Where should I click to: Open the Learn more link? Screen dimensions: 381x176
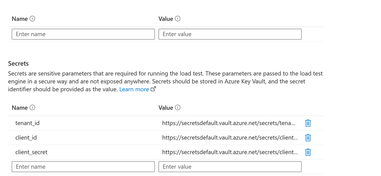click(x=134, y=89)
